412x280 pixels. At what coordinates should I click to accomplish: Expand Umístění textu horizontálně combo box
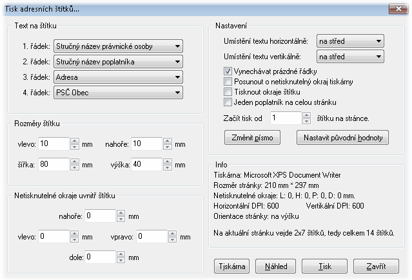pos(350,41)
